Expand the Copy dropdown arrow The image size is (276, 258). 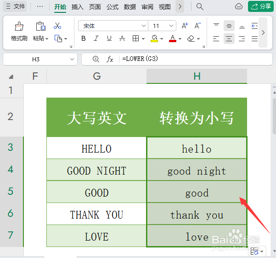pyautogui.click(x=66, y=38)
